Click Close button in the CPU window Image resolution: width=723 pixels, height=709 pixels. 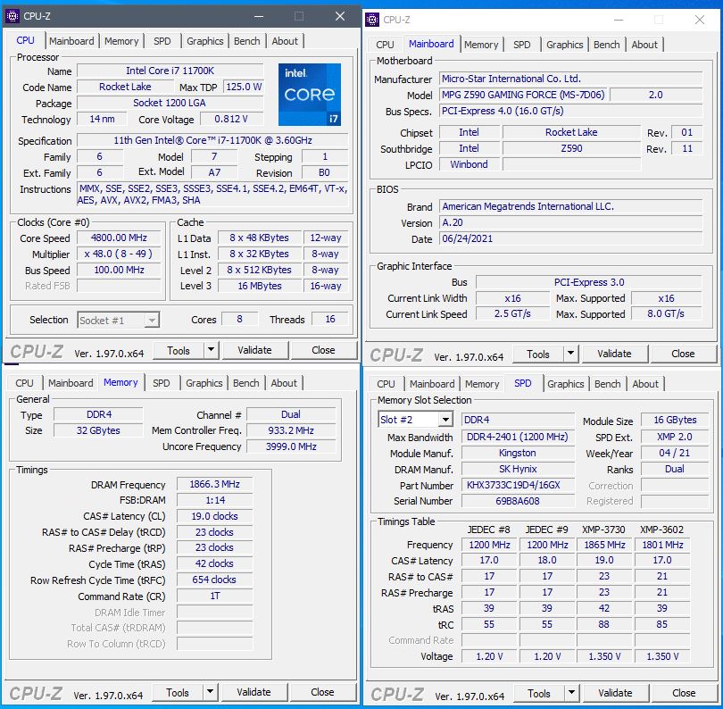pos(323,350)
